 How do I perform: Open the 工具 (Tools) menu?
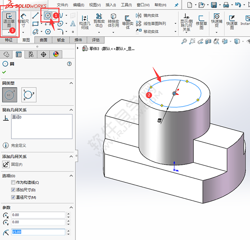point(126,5)
